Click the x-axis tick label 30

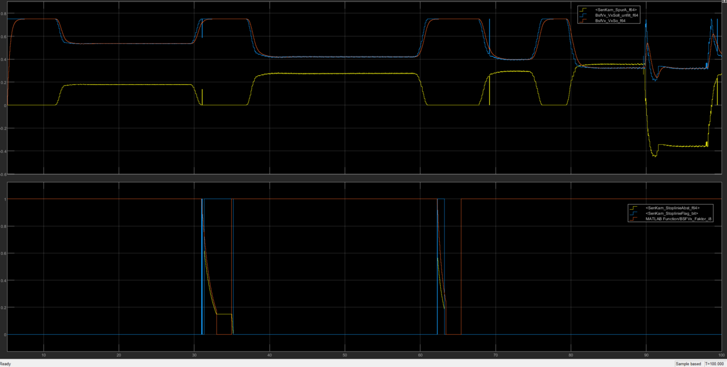[194, 355]
